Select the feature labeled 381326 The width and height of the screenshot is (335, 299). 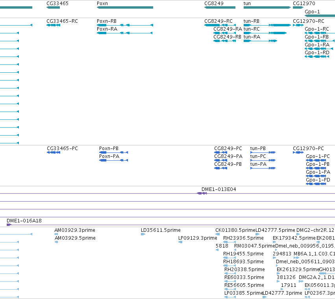click(286, 277)
